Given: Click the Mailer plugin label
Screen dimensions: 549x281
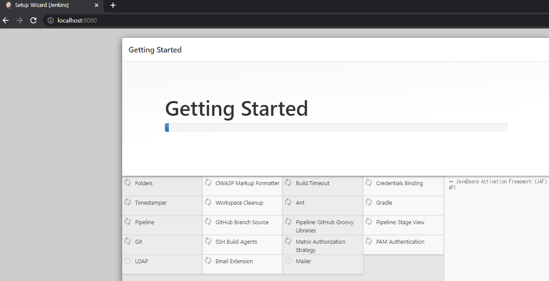Looking at the screenshot, I should (304, 261).
